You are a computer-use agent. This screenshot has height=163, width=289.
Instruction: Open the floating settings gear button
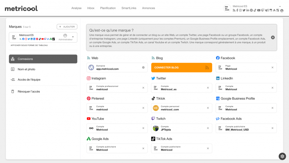pos(282,156)
